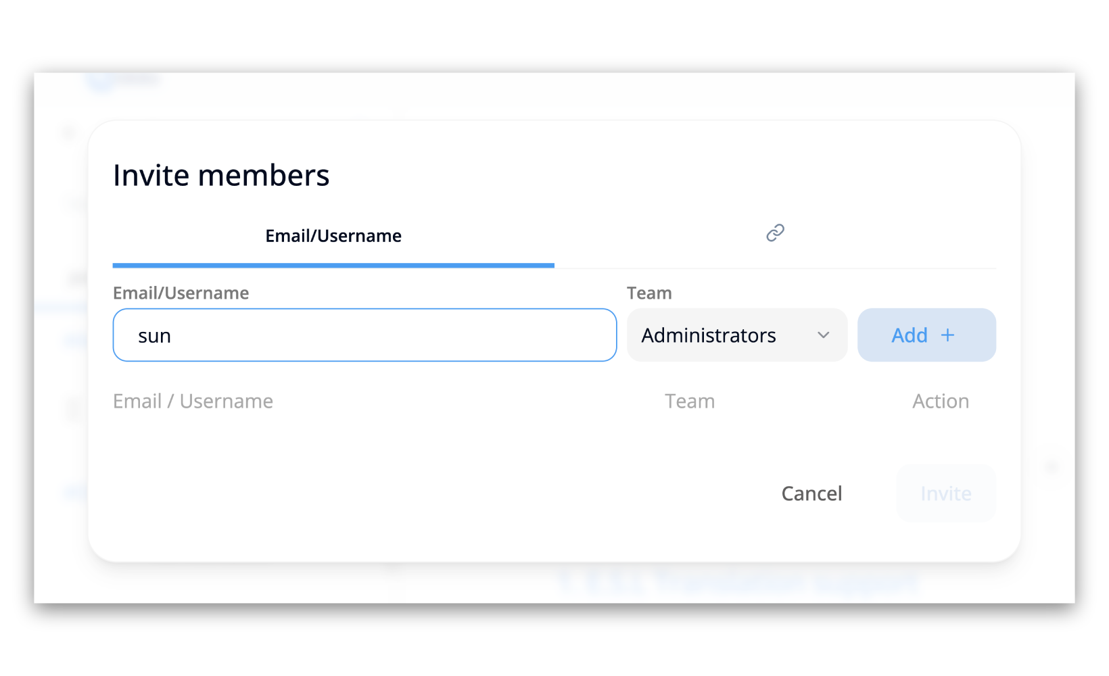1109x676 pixels.
Task: Open the invite link tab icon
Action: [x=775, y=233]
